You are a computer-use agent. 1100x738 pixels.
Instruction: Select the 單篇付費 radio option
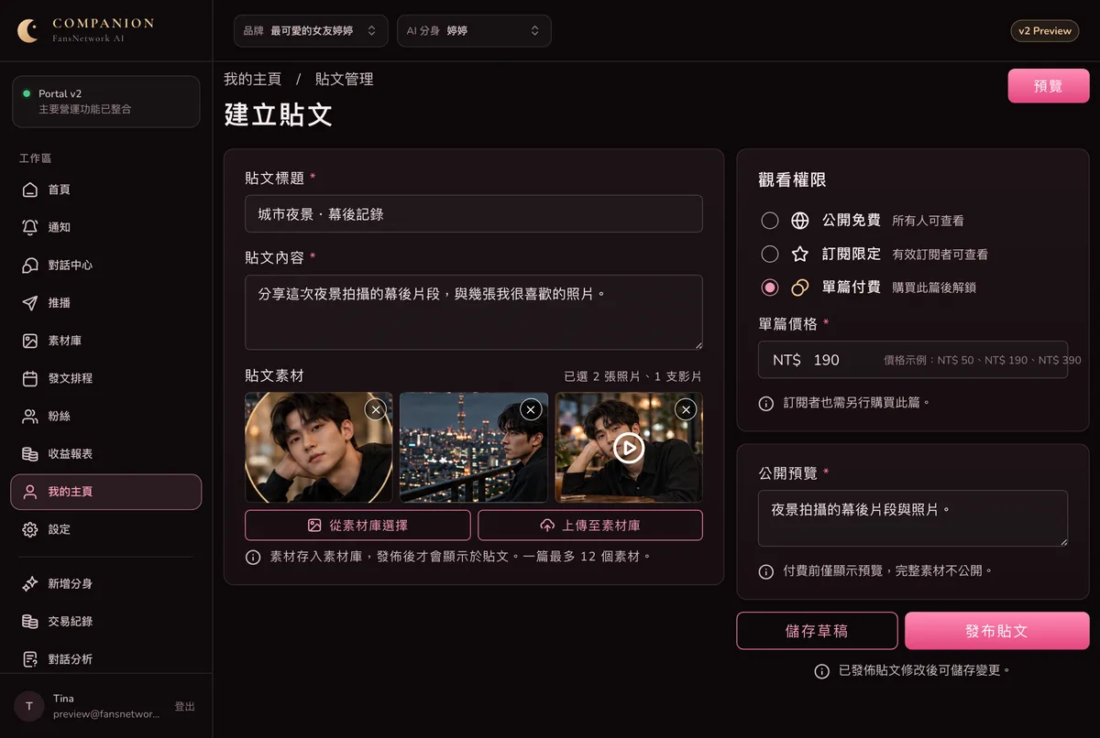[770, 288]
